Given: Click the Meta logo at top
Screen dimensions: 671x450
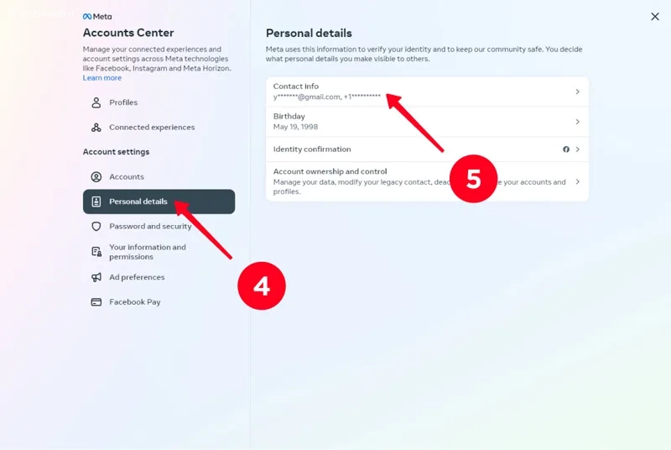Looking at the screenshot, I should click(97, 17).
